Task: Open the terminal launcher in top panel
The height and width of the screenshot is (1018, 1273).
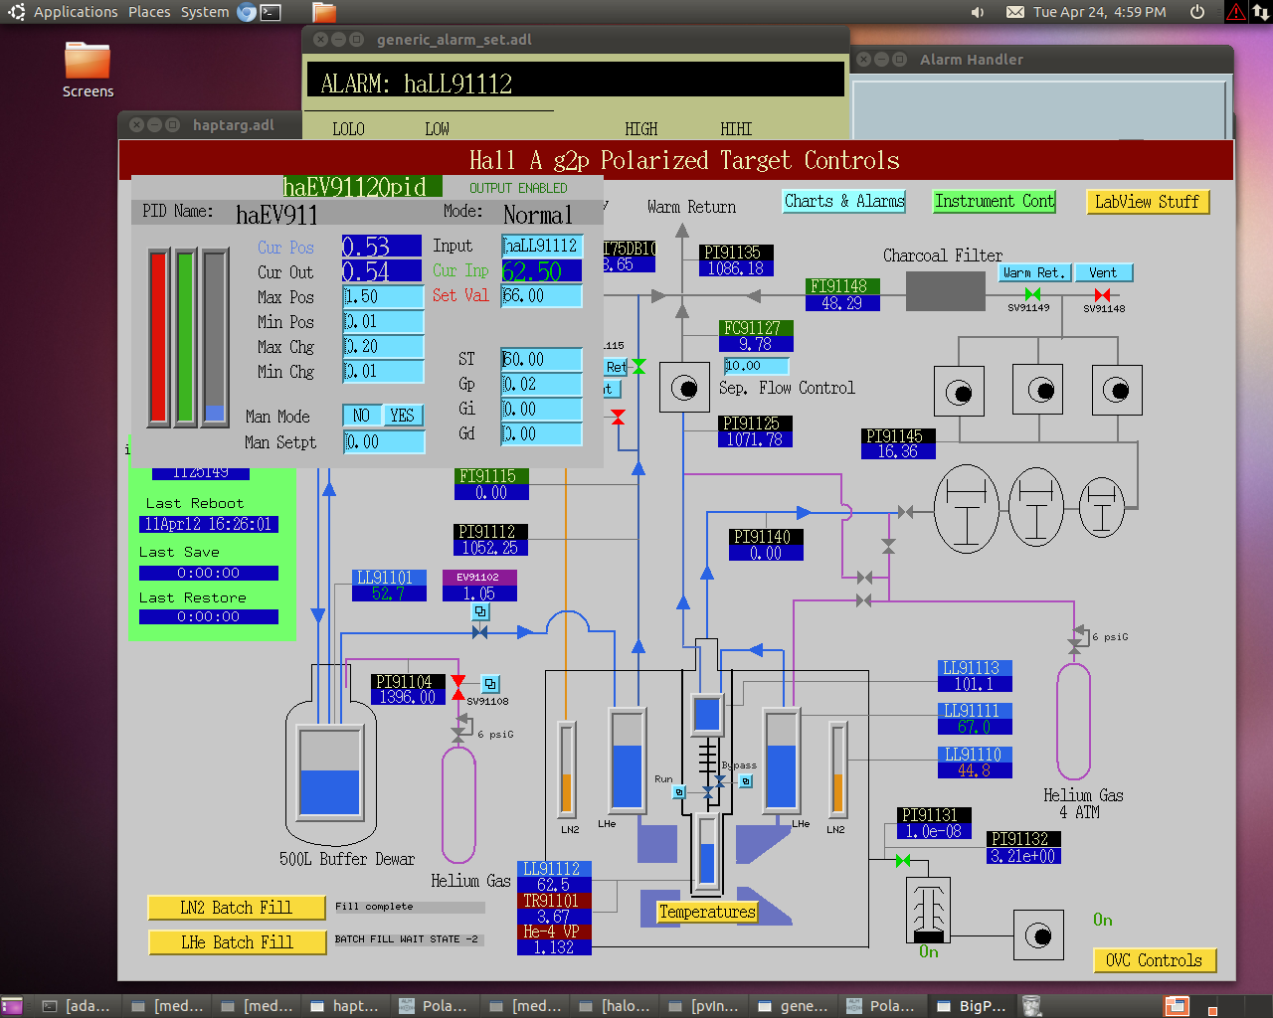Action: pos(271,12)
